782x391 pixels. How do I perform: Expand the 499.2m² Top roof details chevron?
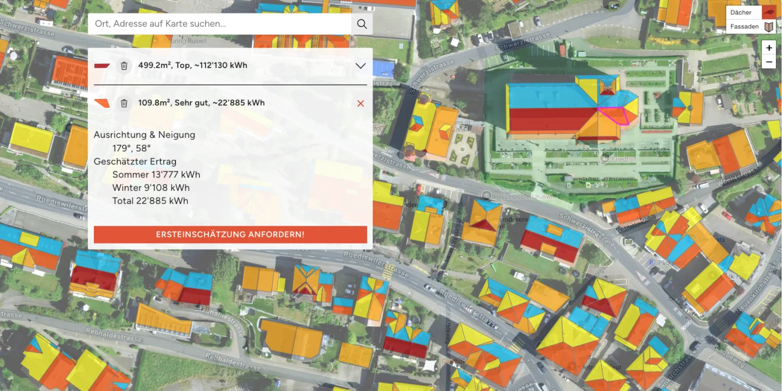[x=361, y=66]
